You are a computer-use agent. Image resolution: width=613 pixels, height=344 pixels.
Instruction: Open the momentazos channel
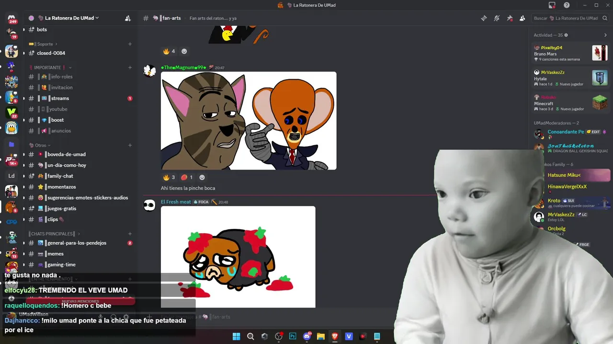tap(80, 187)
